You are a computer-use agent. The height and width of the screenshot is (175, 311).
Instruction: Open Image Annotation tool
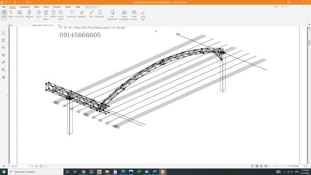124,15
